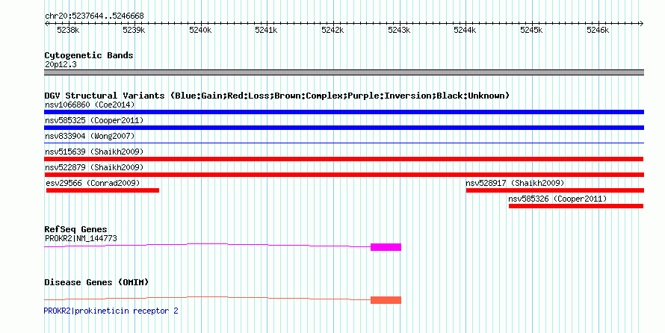Click the chr20:5237644..5246668 coordinate label
This screenshot has width=665, height=333.
click(x=94, y=16)
